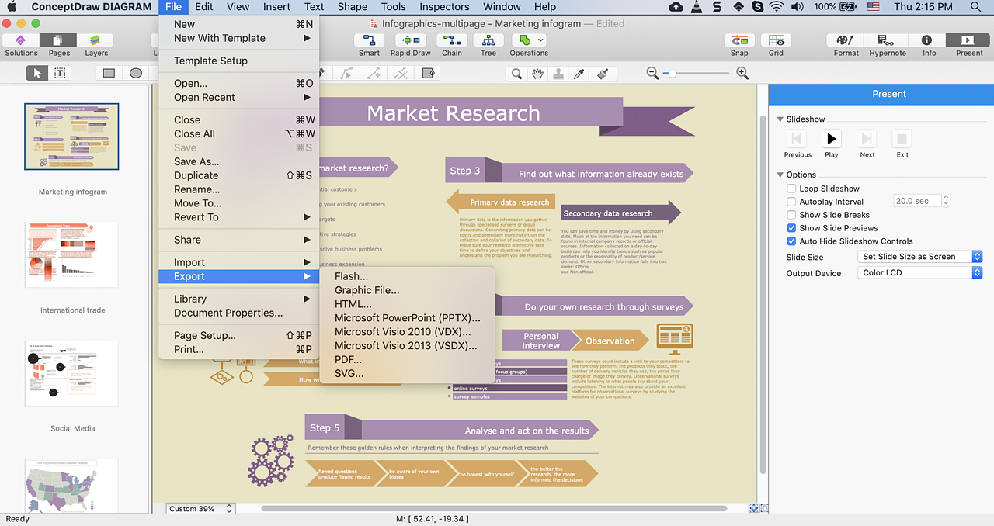Image resolution: width=994 pixels, height=526 pixels.
Task: Select Microsoft PowerPoint (PPTX)... export option
Action: 407,317
